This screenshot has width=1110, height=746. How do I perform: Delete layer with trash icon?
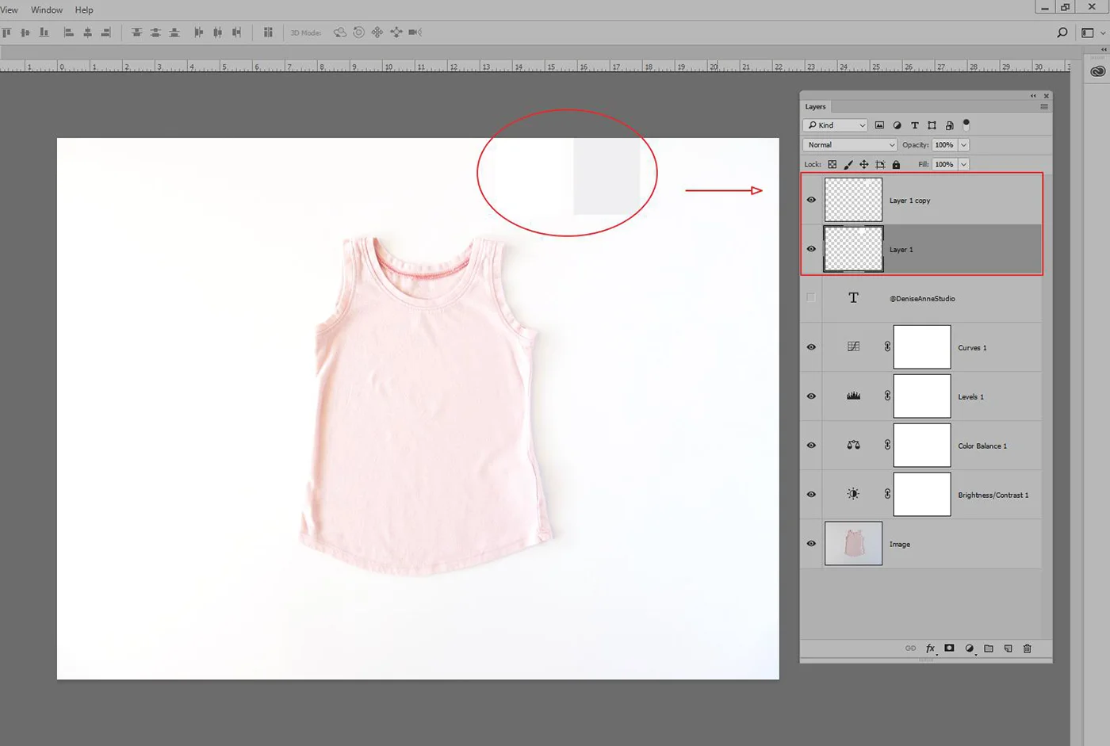[1027, 648]
